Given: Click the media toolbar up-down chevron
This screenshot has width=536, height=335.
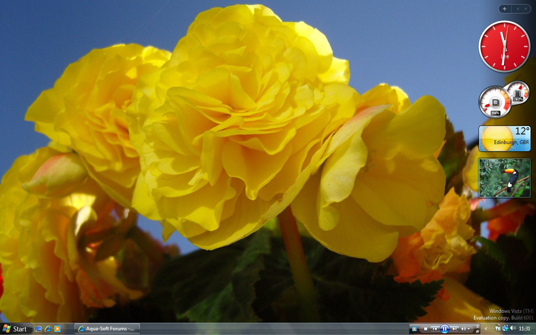Looking at the screenshot, I should 478,326.
